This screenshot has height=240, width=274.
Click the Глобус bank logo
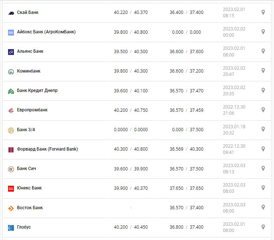pos(11,228)
